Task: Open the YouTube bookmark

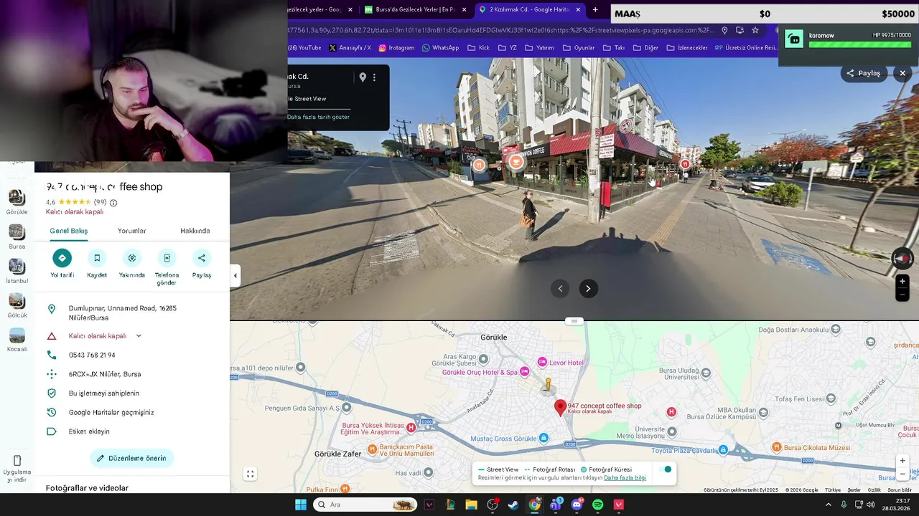Action: click(304, 48)
